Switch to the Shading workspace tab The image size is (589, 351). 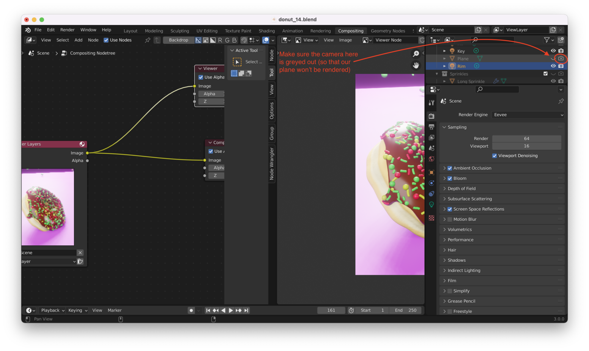coord(266,31)
